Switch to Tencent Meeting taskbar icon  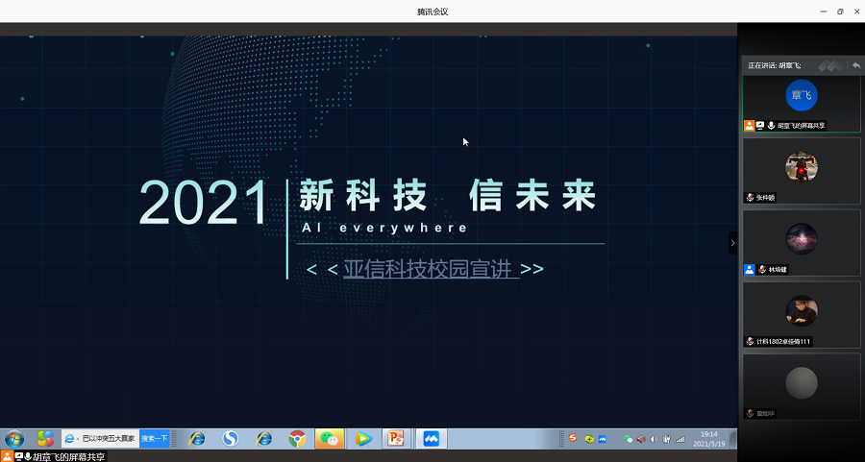pyautogui.click(x=431, y=438)
